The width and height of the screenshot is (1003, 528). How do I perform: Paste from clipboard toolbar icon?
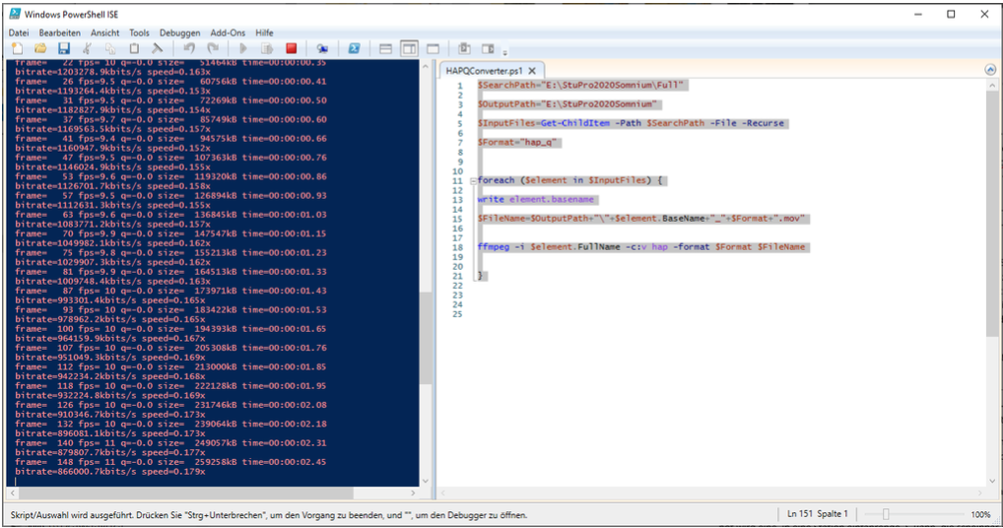[x=134, y=48]
